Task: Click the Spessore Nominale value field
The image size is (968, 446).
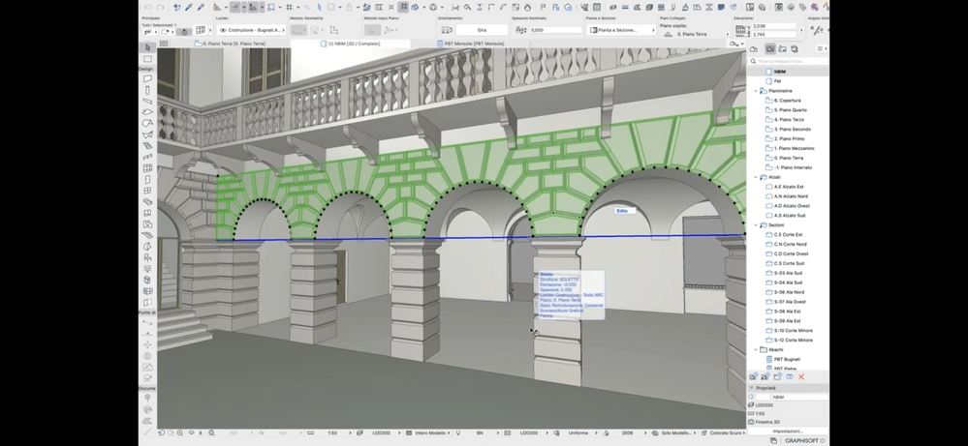Action: pos(552,30)
